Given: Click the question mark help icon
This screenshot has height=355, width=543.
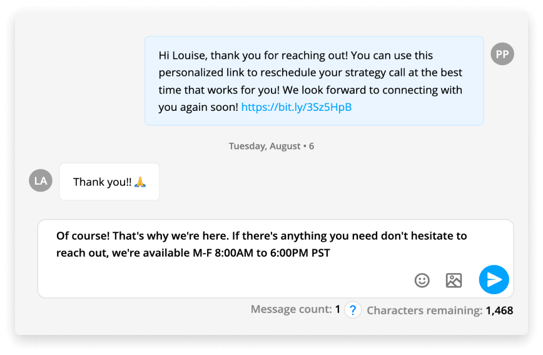Looking at the screenshot, I should click(353, 309).
